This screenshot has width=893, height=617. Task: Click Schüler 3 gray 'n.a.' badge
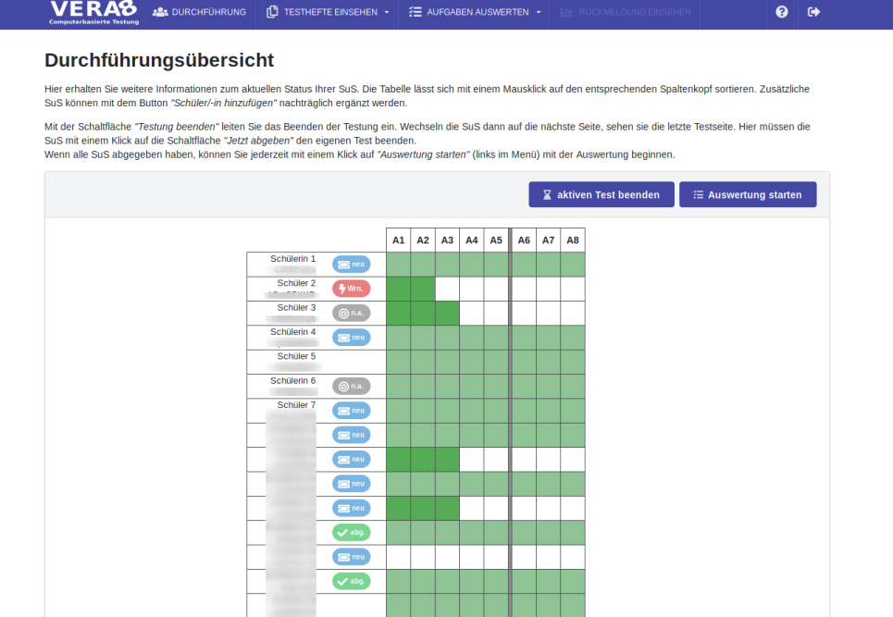351,313
